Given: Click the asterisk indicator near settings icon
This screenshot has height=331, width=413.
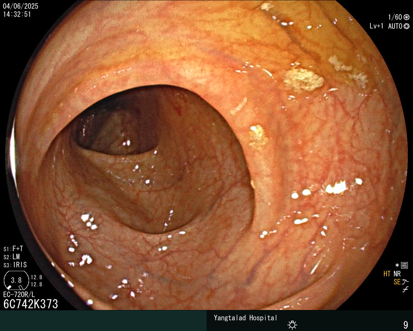Looking at the screenshot, I should [397, 266].
